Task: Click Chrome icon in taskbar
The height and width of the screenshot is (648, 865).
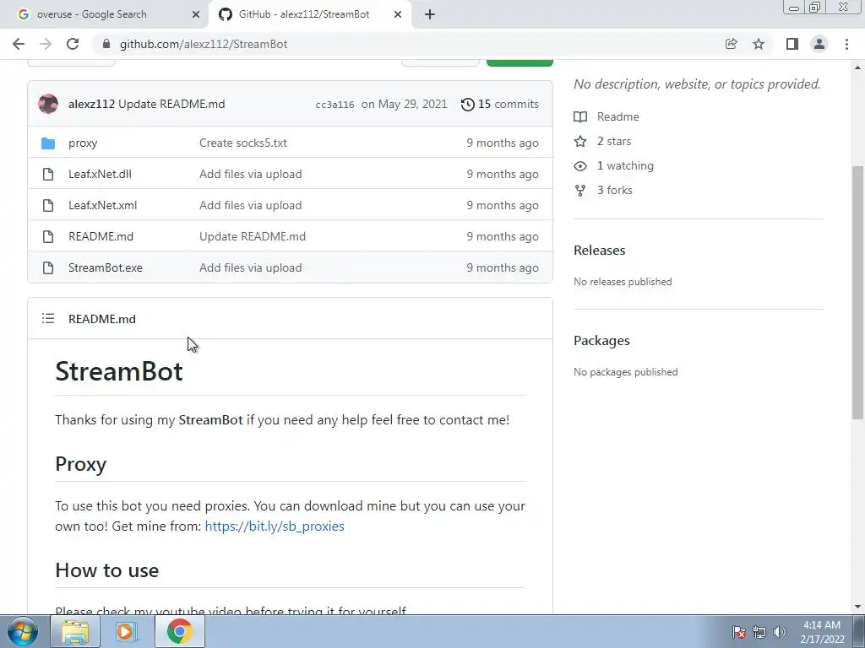Action: pos(180,631)
